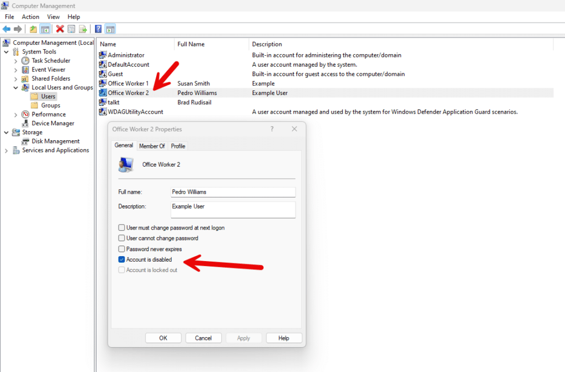Click OK in Properties dialog
The height and width of the screenshot is (372, 565).
pos(163,338)
